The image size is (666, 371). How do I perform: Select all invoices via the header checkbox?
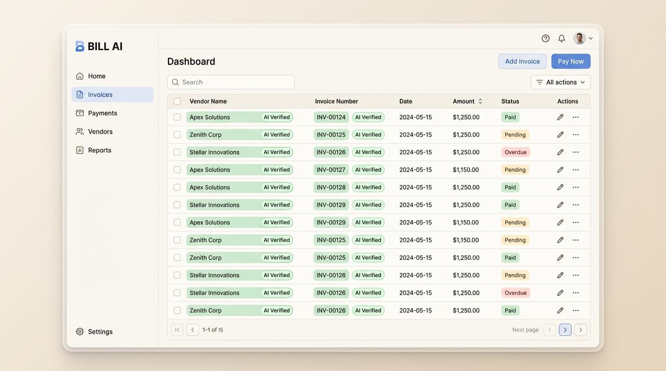177,101
